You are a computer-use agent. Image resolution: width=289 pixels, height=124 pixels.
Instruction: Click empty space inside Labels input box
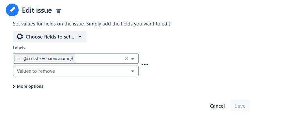(x=99, y=59)
